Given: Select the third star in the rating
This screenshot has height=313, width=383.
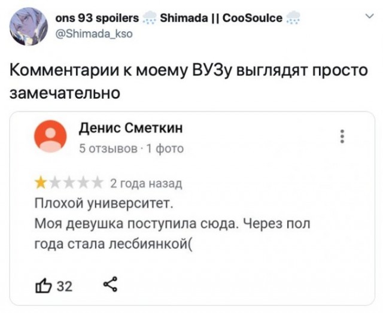Looking at the screenshot, I should (x=68, y=181).
